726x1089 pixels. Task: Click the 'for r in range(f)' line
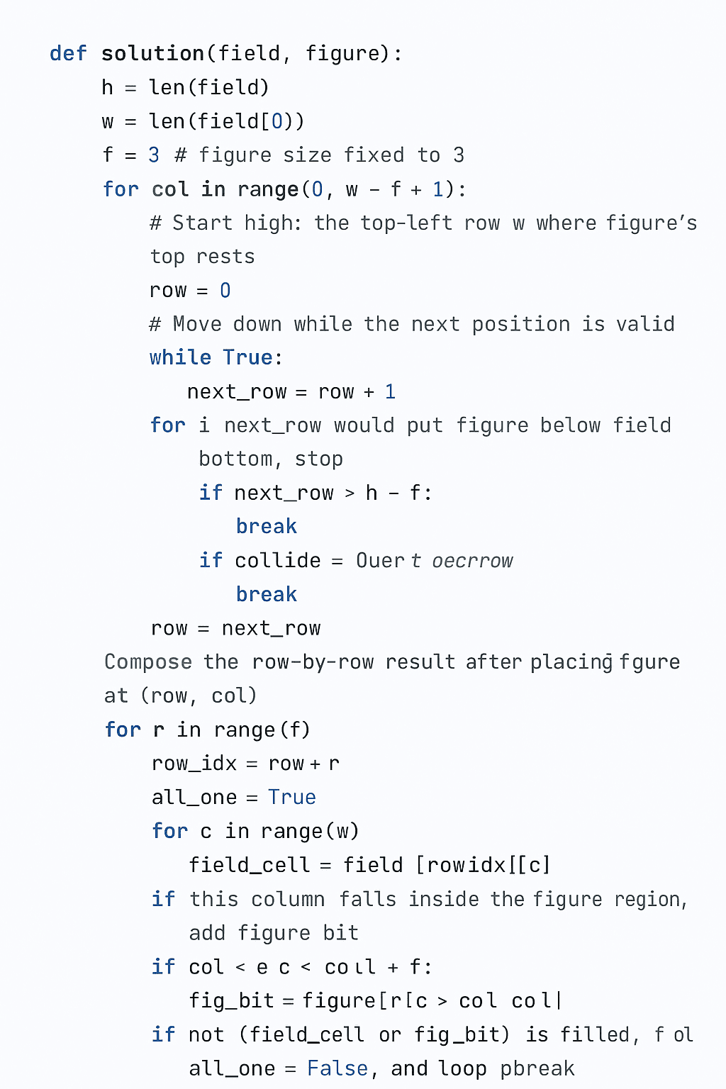click(x=207, y=730)
